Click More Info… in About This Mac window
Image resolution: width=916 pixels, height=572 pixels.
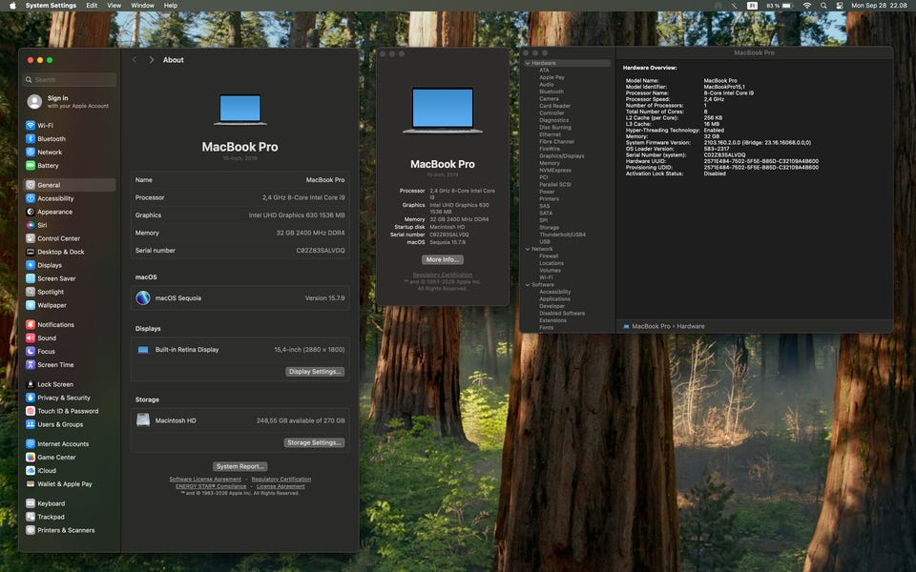click(x=442, y=259)
